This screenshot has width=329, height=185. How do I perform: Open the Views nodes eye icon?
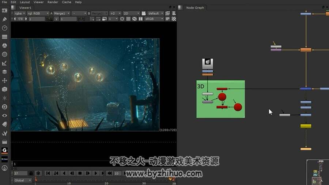(4, 116)
